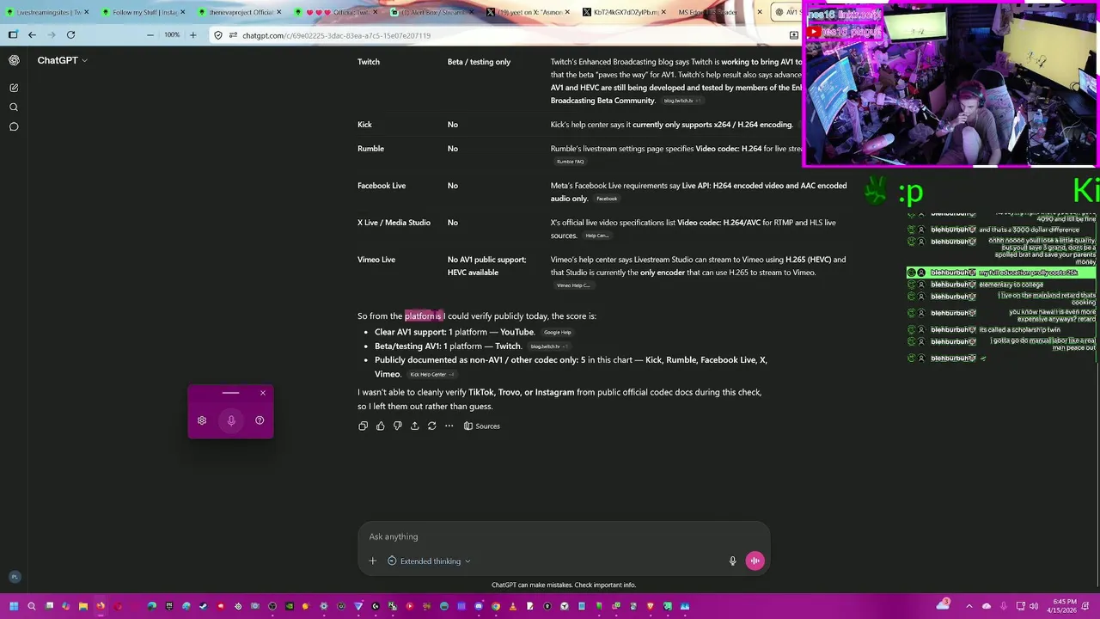Open the ChatGPT home icon in sidebar

pyautogui.click(x=14, y=60)
